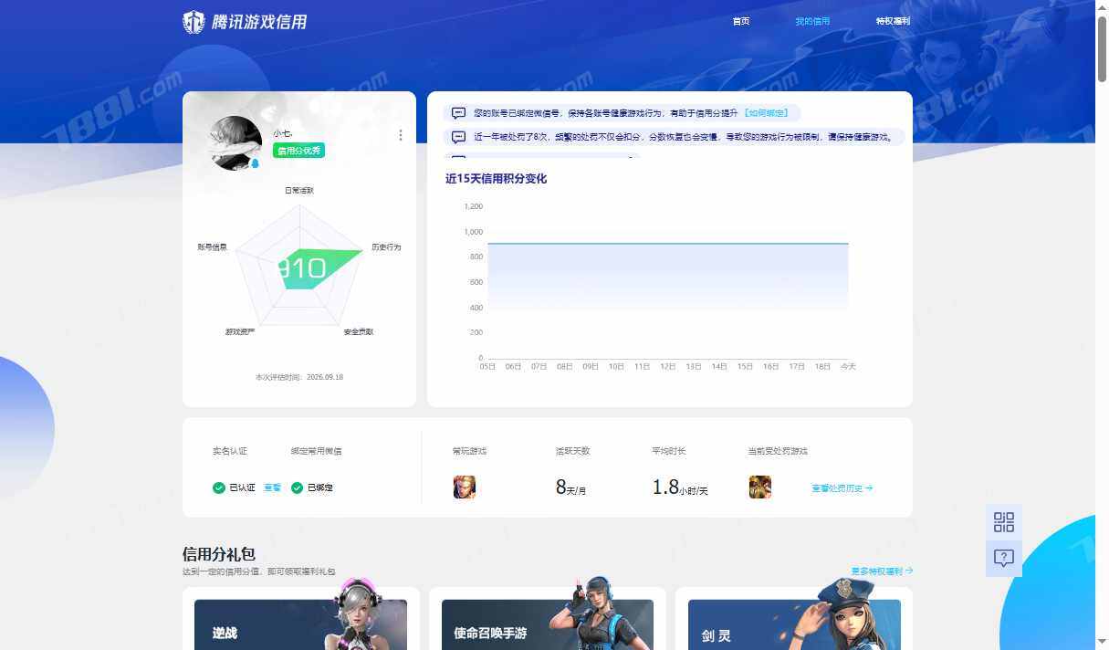Image resolution: width=1109 pixels, height=650 pixels.
Task: Switch to the 我的信用 tab
Action: point(812,21)
